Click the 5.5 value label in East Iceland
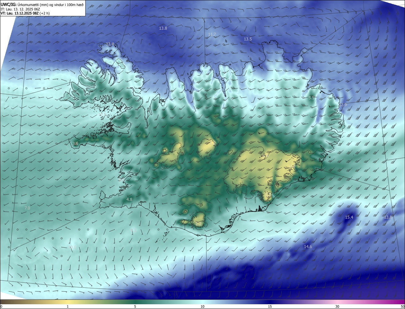This screenshot has height=309, width=405. coord(311,98)
